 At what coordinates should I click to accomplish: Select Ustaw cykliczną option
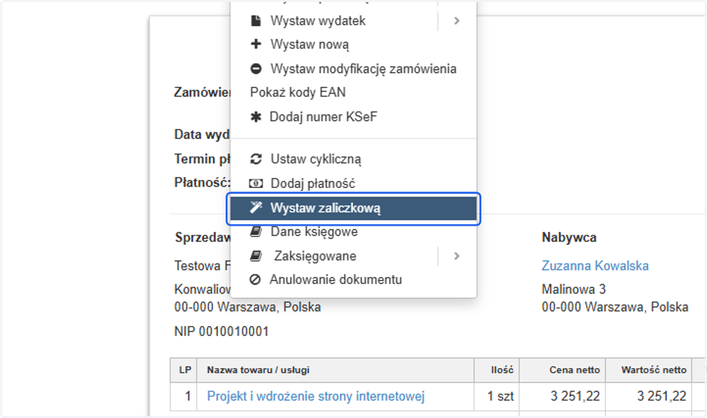(x=316, y=159)
